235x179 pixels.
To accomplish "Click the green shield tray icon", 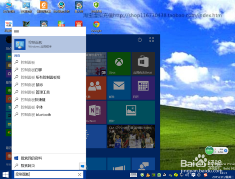I will [x=142, y=175].
